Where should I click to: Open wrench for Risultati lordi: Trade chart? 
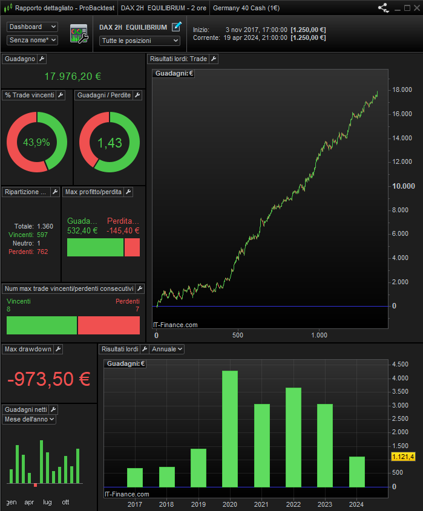point(214,59)
